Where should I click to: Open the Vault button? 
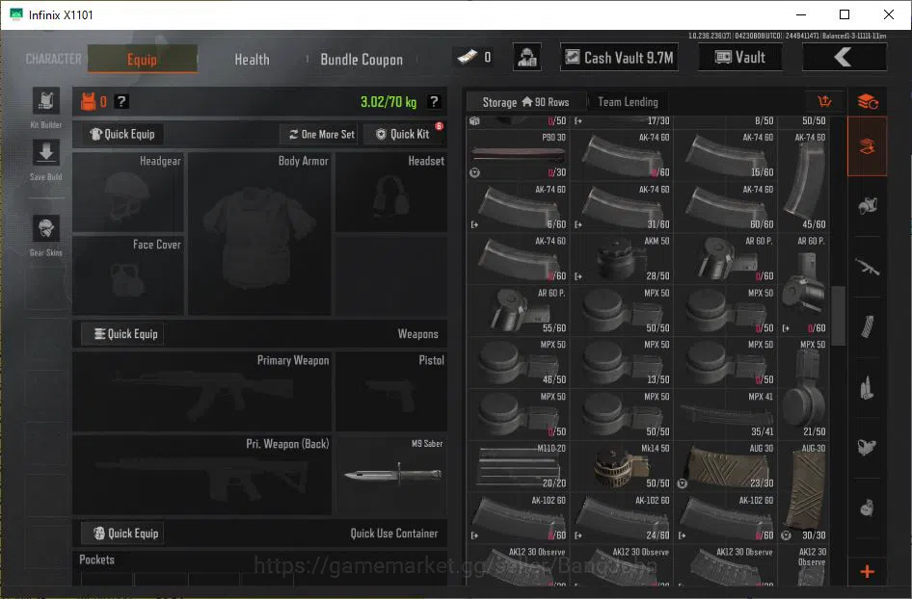(x=739, y=57)
